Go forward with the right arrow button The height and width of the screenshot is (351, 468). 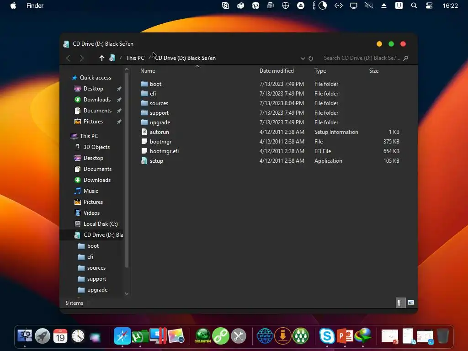[82, 58]
